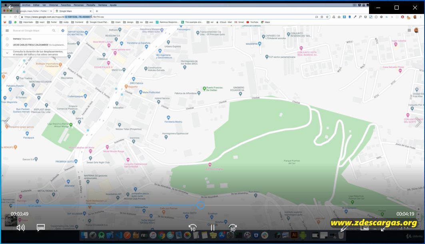Viewport: 425px width, 244px height.
Task: Go back using the player's back arrow
Action: [x=10, y=7]
